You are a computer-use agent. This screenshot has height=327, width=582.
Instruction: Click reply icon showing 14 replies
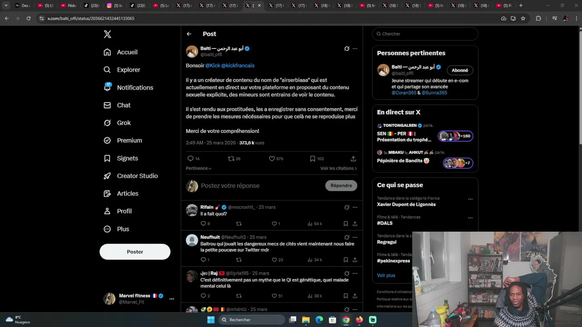[191, 159]
